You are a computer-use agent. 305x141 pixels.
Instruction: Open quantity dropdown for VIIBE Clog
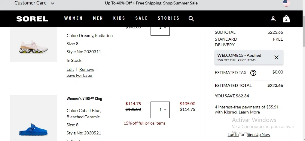click(160, 110)
